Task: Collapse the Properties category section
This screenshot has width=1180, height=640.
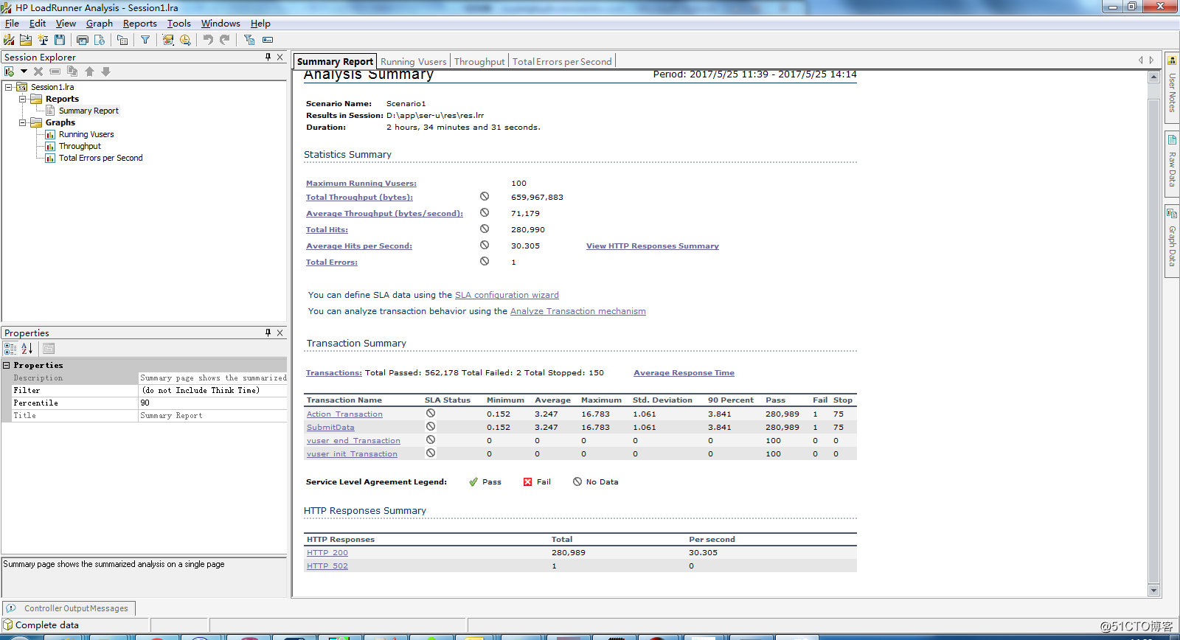Action: coord(7,365)
